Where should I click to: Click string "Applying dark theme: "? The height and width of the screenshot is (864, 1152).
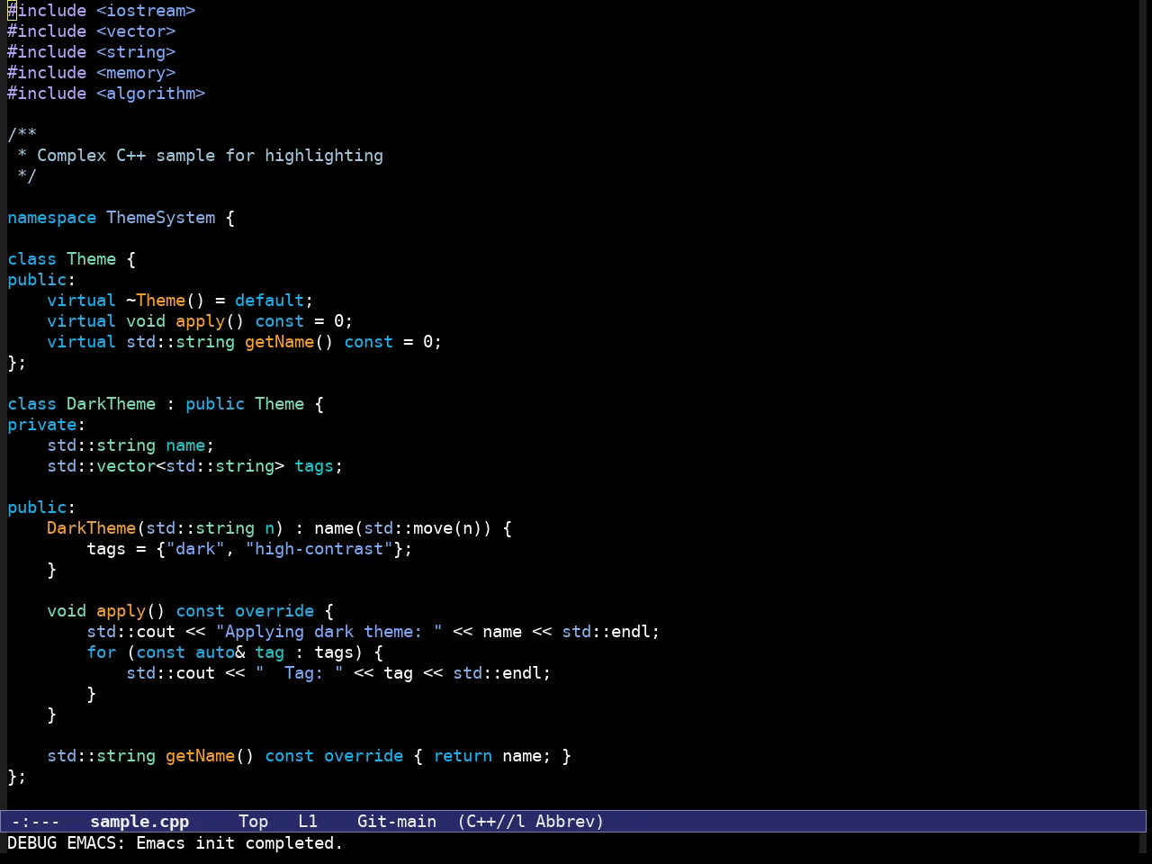329,632
